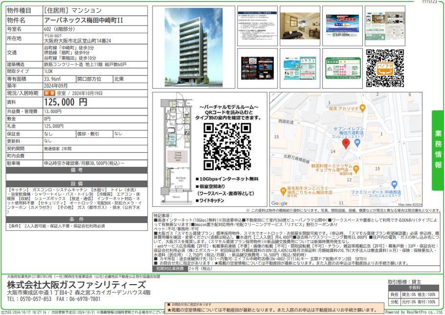
Task: Click the virtual model room QR code
Action: click(227, 147)
